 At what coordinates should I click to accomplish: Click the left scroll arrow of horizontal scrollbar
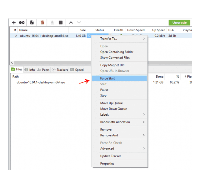click(x=12, y=63)
